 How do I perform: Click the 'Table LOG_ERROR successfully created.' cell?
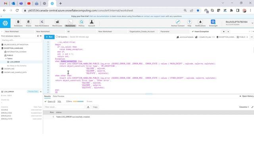73,117
